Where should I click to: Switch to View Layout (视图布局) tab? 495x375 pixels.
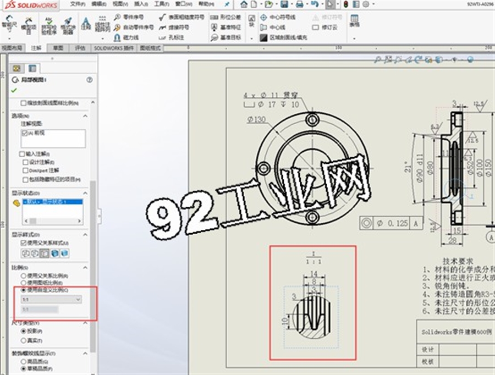(12, 48)
